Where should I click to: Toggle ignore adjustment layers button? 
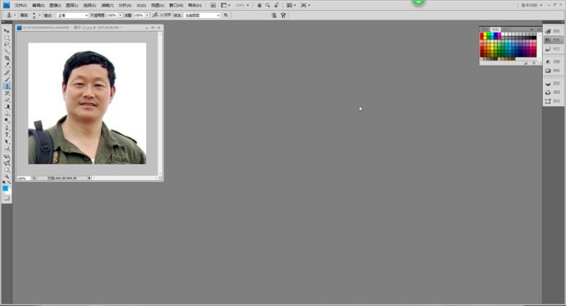226,15
